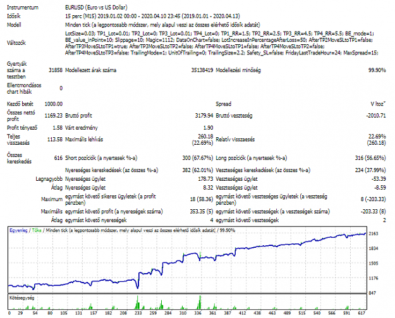The height and width of the screenshot is (318, 395).
Task: Click the Egyenleg legend label on chart
Action: pos(18,230)
